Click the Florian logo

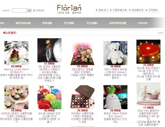(69, 9)
